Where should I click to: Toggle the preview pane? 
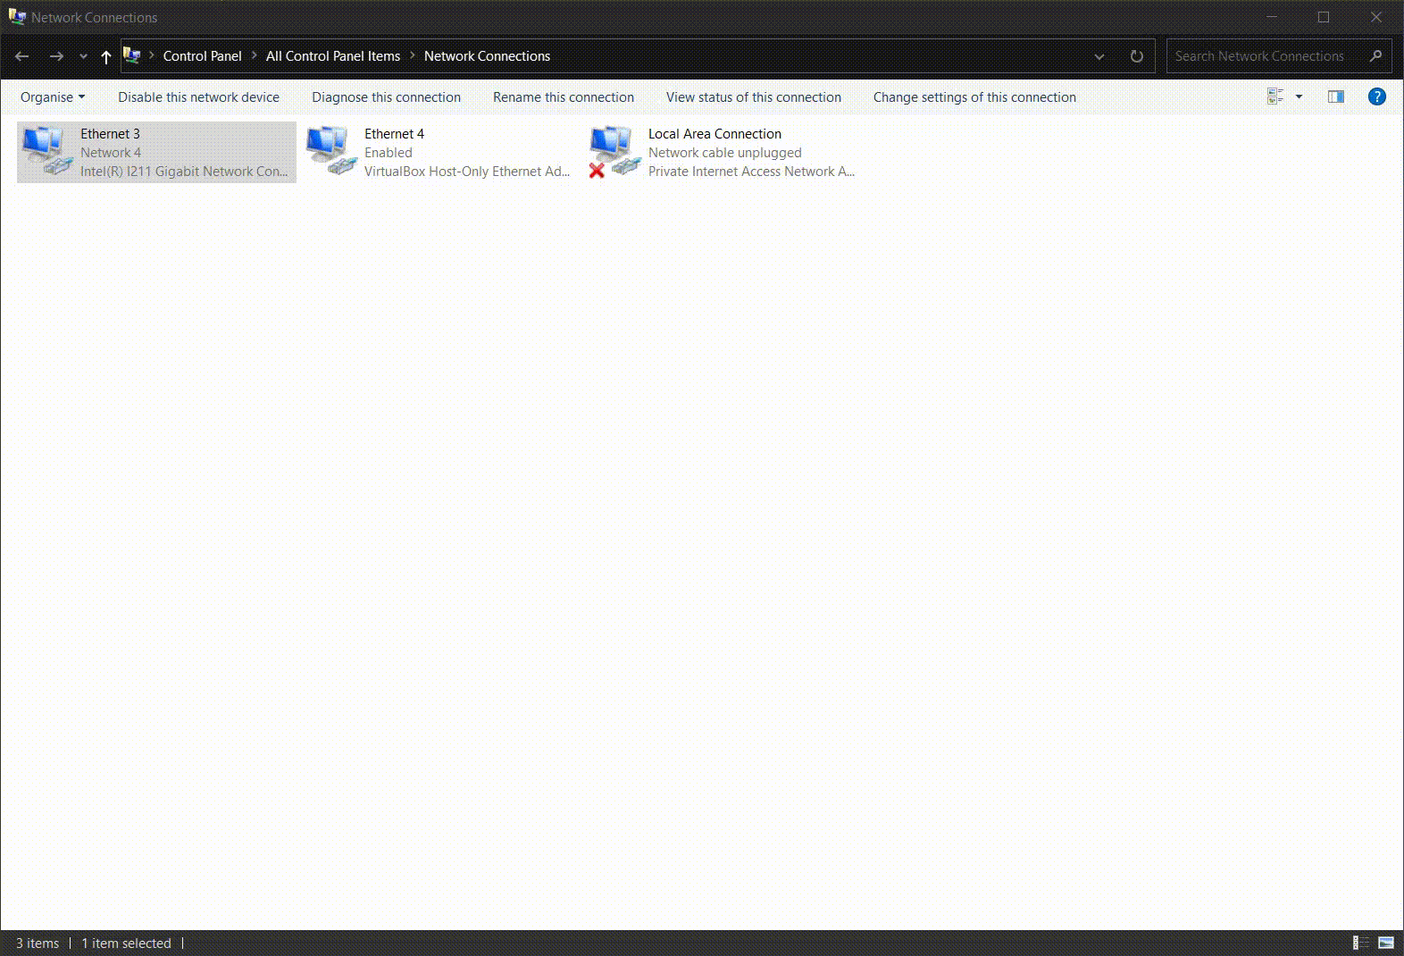tap(1336, 96)
